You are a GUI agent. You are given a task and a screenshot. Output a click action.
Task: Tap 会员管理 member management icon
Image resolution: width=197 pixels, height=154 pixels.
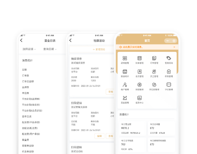pos(139,72)
